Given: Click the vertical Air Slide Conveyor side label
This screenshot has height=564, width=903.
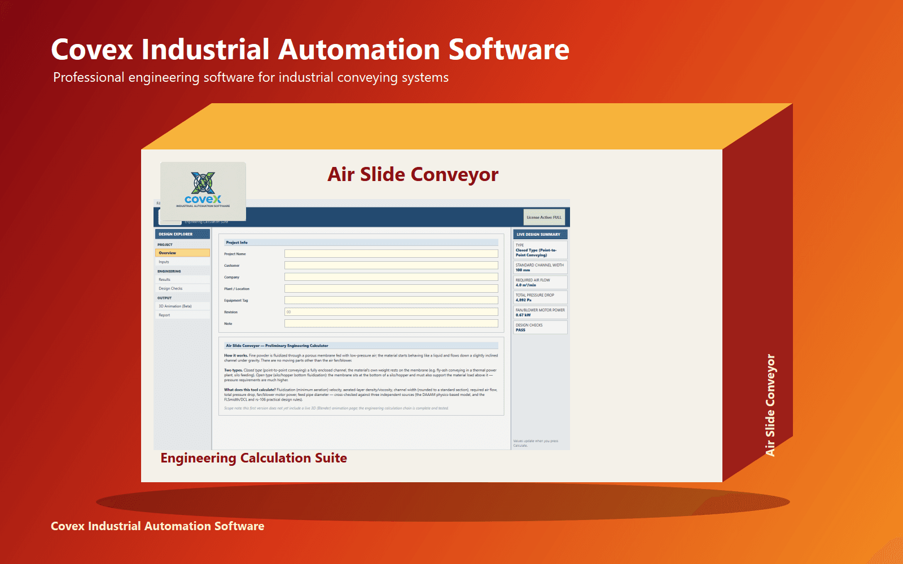Looking at the screenshot, I should 770,405.
